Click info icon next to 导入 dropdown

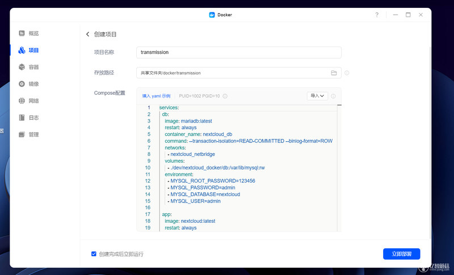click(x=333, y=96)
